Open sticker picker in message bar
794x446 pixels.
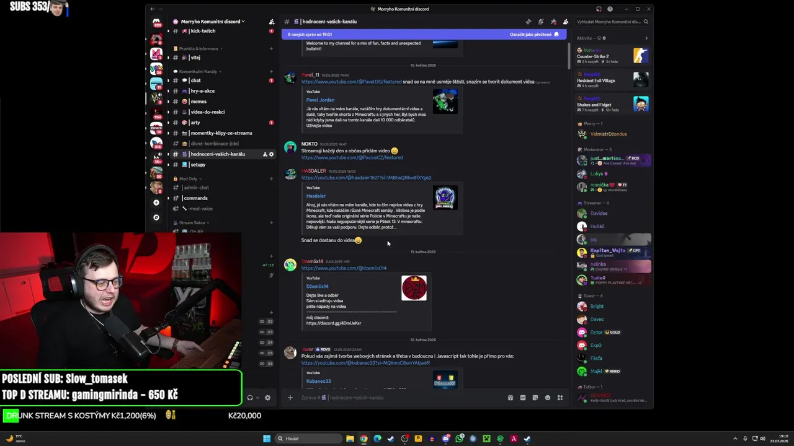[535, 398]
